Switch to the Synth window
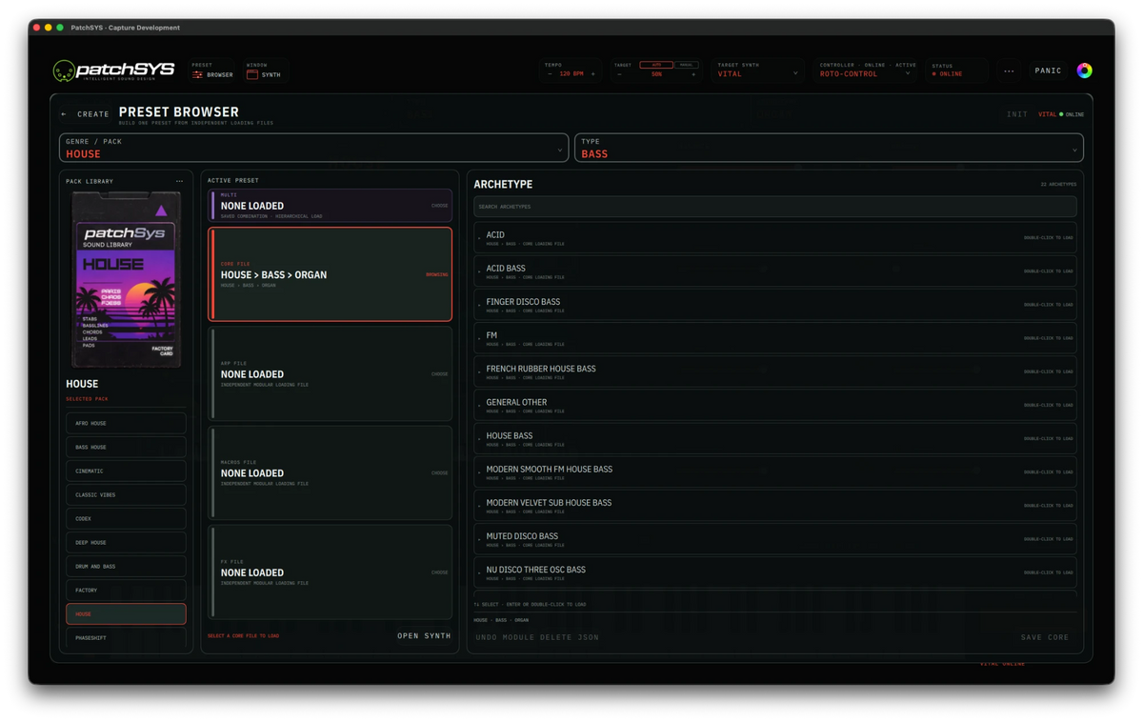Viewport: 1143px width, 722px height. click(x=264, y=70)
